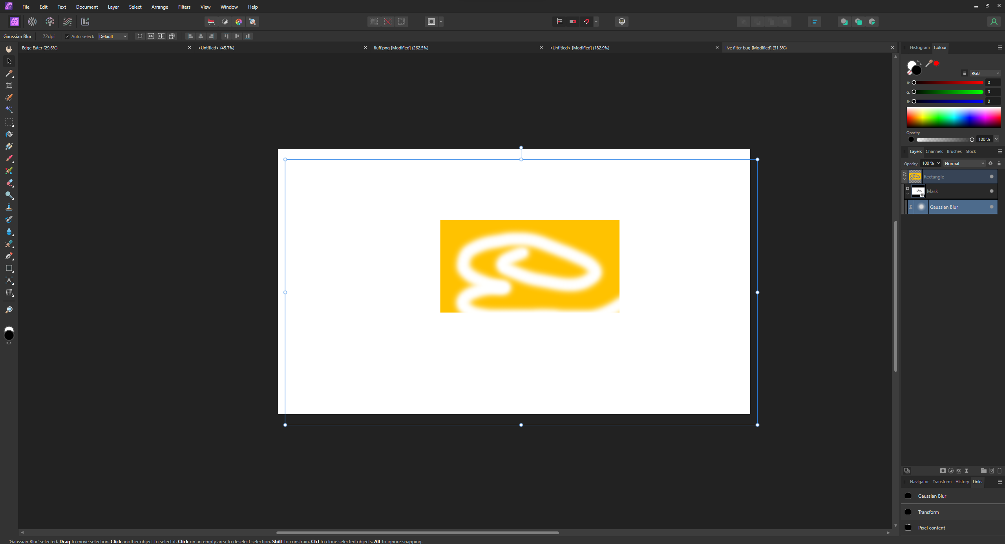Switch to the Tone Mapping Persona
This screenshot has height=544, width=1005.
point(68,22)
